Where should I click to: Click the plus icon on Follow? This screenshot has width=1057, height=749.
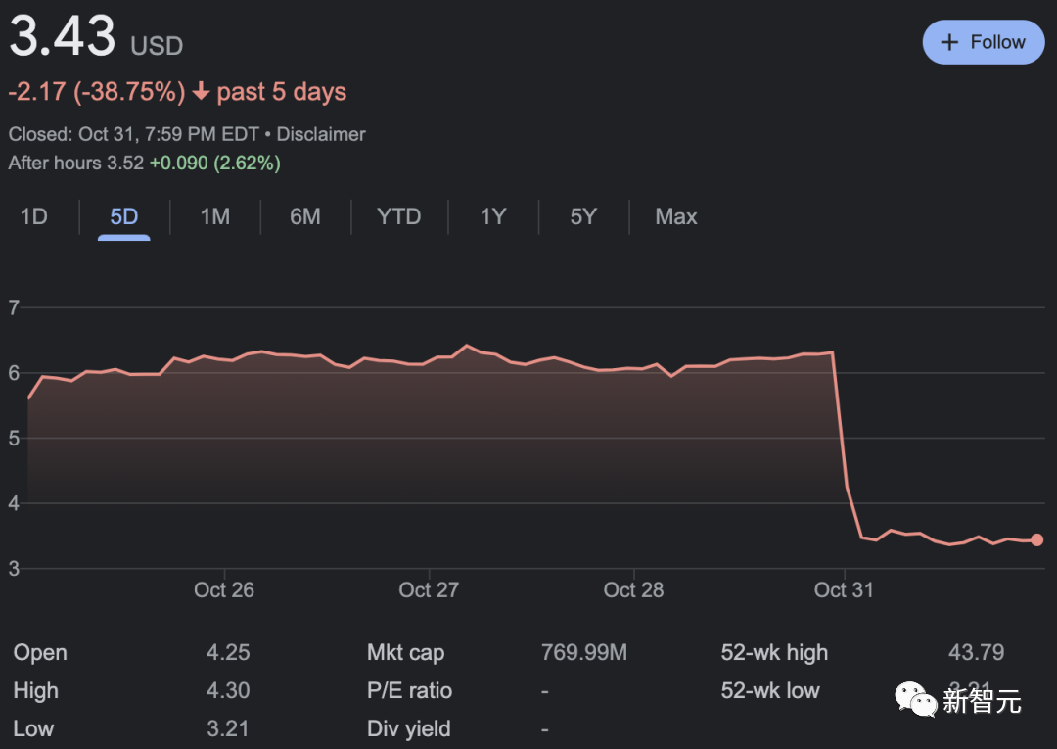[x=948, y=42]
